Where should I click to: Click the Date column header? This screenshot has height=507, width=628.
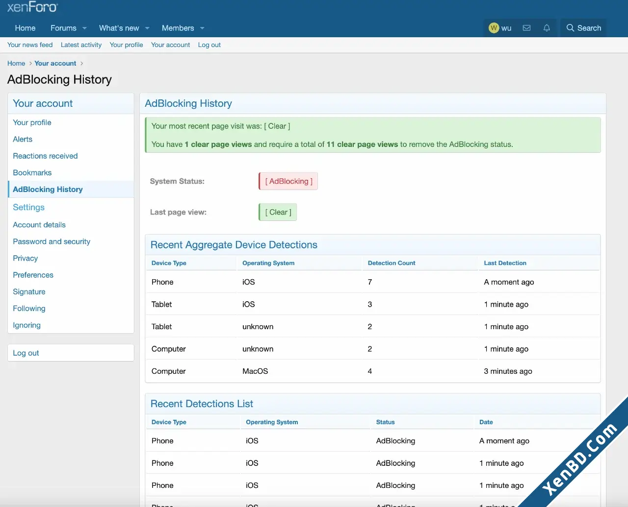click(x=486, y=422)
